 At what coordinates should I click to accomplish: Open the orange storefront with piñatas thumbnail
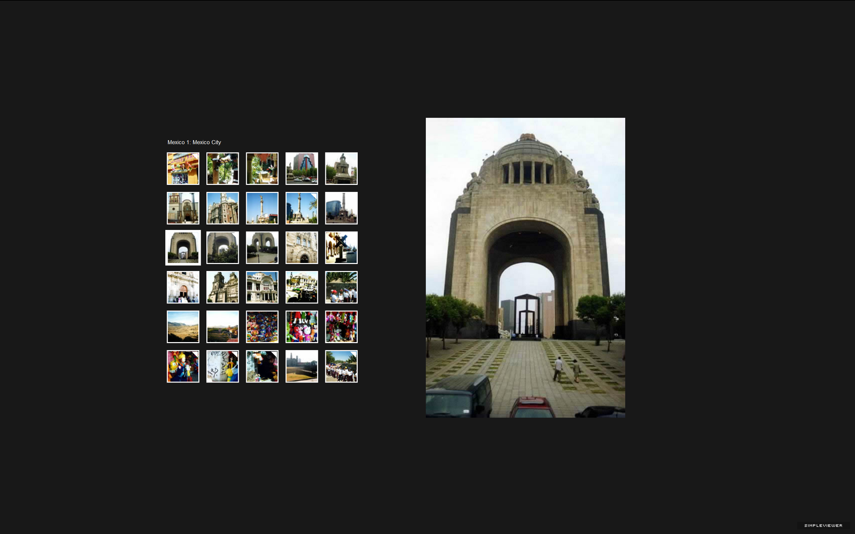(x=183, y=169)
